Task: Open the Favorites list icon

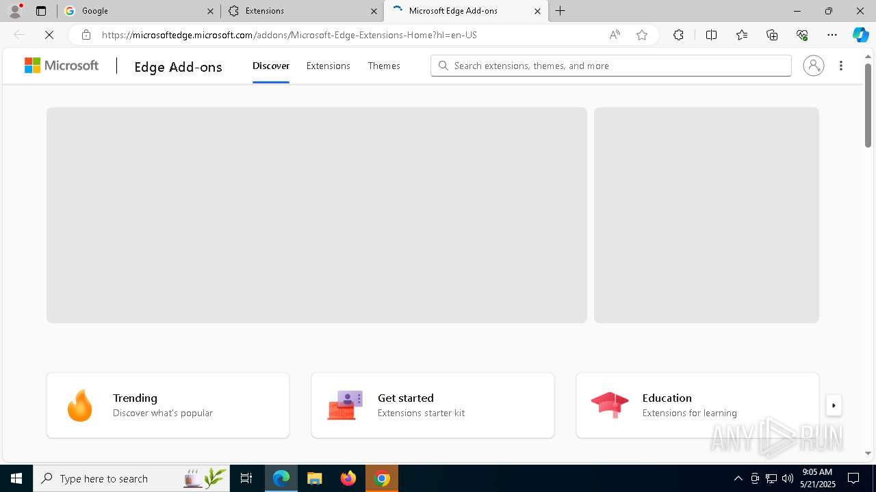Action: [742, 35]
